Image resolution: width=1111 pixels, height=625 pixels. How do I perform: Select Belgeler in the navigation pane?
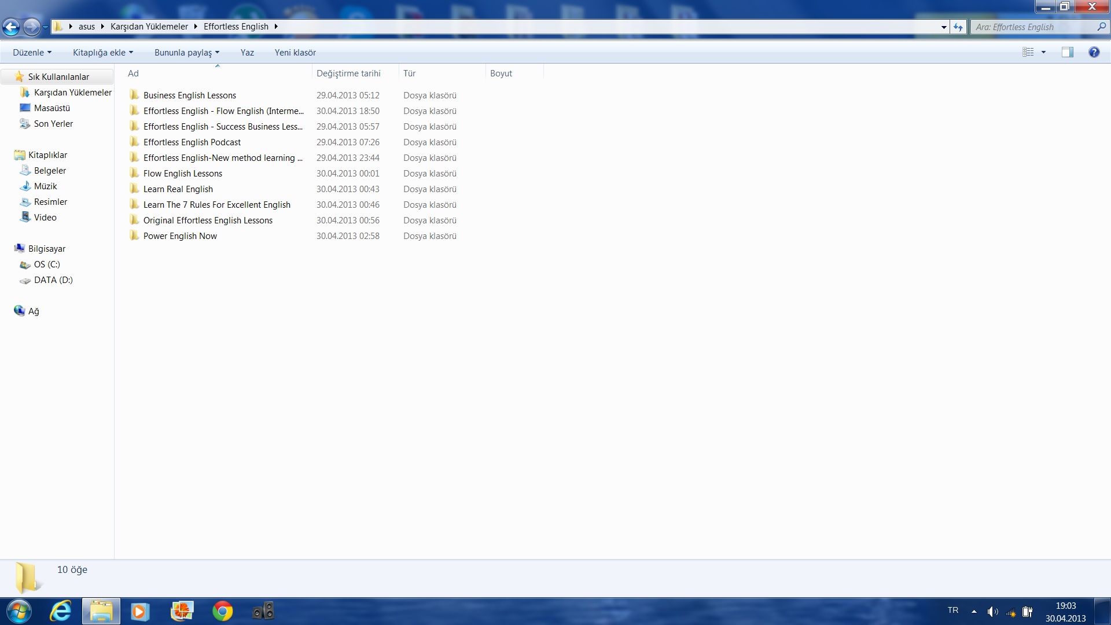(50, 171)
